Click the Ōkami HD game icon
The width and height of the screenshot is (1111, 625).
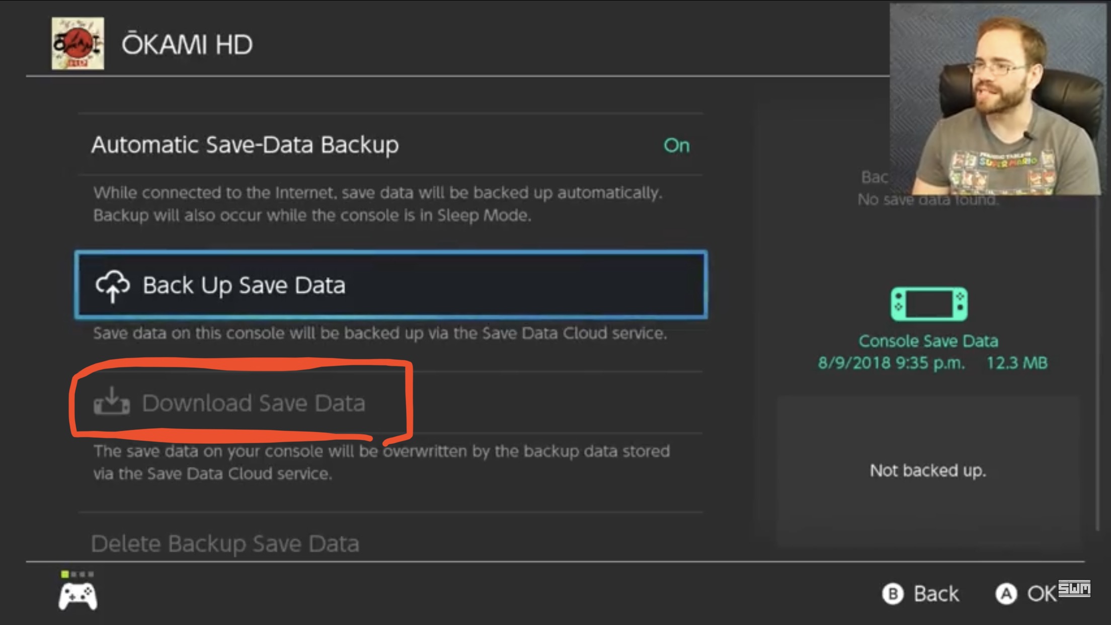pos(77,43)
